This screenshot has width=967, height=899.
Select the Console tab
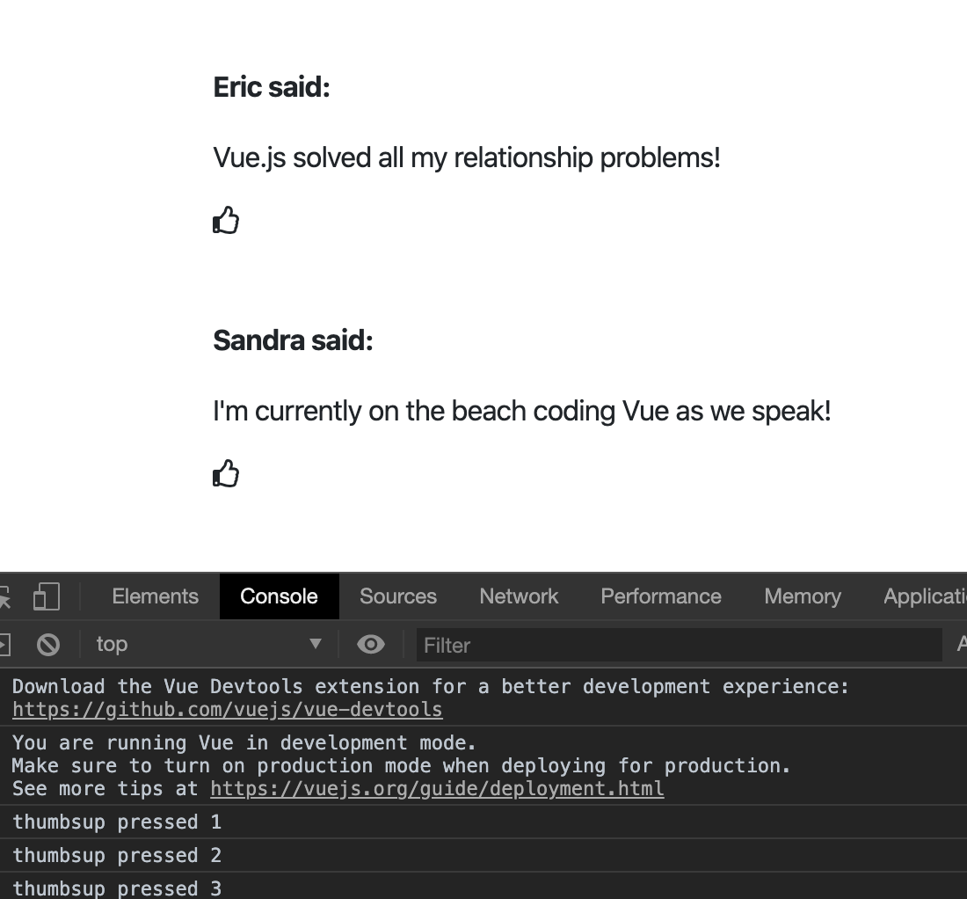pyautogui.click(x=279, y=596)
